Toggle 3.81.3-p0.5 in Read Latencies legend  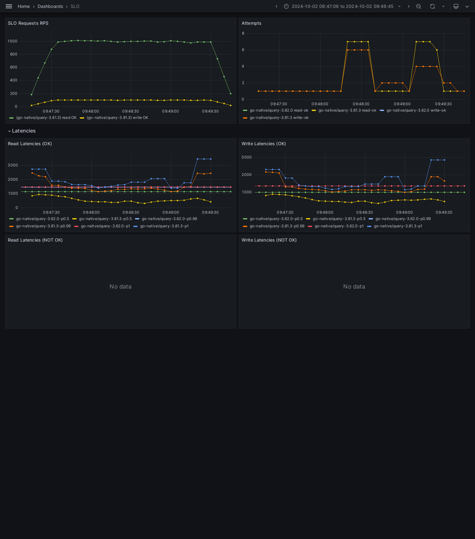point(105,219)
